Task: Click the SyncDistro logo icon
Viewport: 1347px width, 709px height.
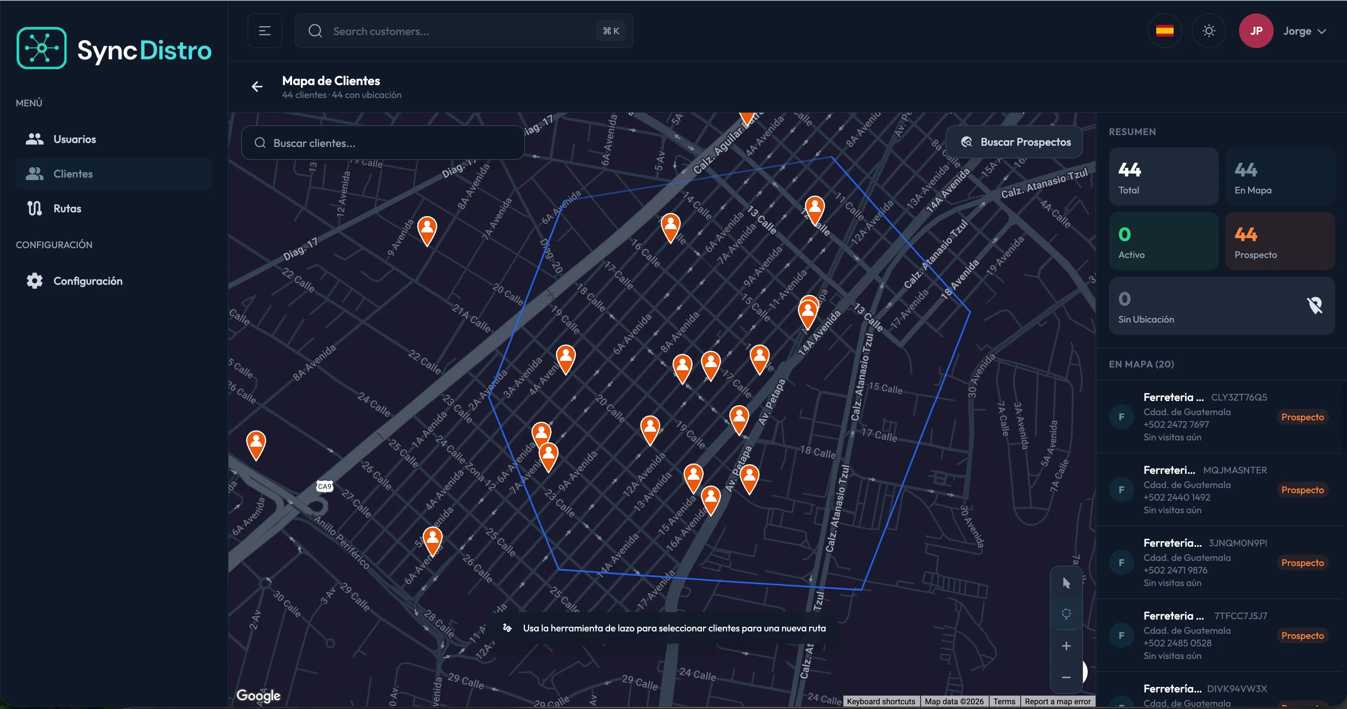Action: click(x=42, y=48)
